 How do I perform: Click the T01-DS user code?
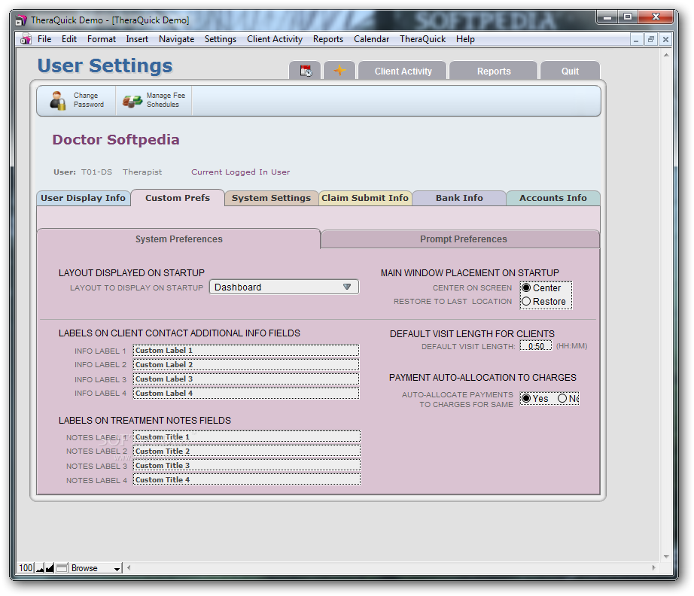click(96, 172)
